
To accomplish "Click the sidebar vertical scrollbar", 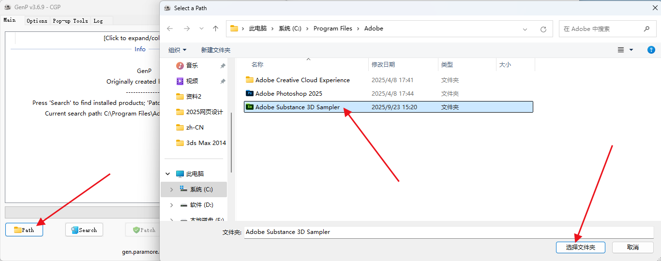I will pyautogui.click(x=231, y=143).
